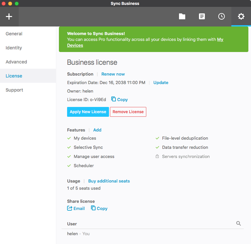This screenshot has width=251, height=244.
Task: Click 'Expiration Date: Dec 16, 2038 11:00 PM'
Action: pyautogui.click(x=106, y=82)
